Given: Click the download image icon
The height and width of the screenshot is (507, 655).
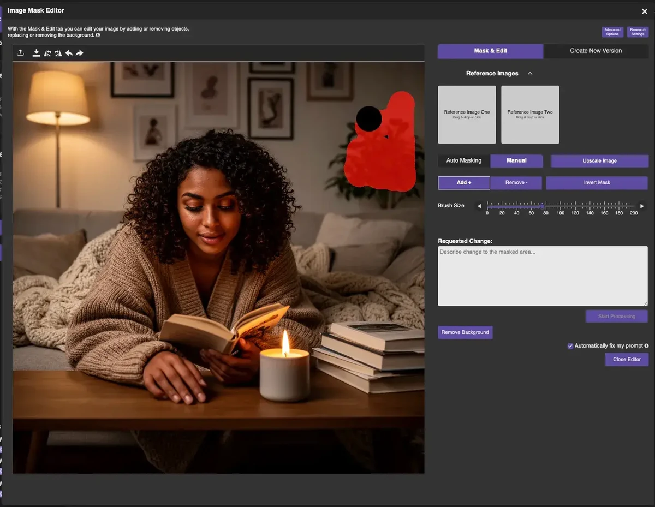Looking at the screenshot, I should pyautogui.click(x=37, y=53).
